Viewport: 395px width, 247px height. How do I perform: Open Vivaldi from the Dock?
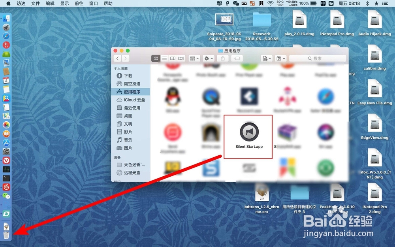[x=6, y=160]
